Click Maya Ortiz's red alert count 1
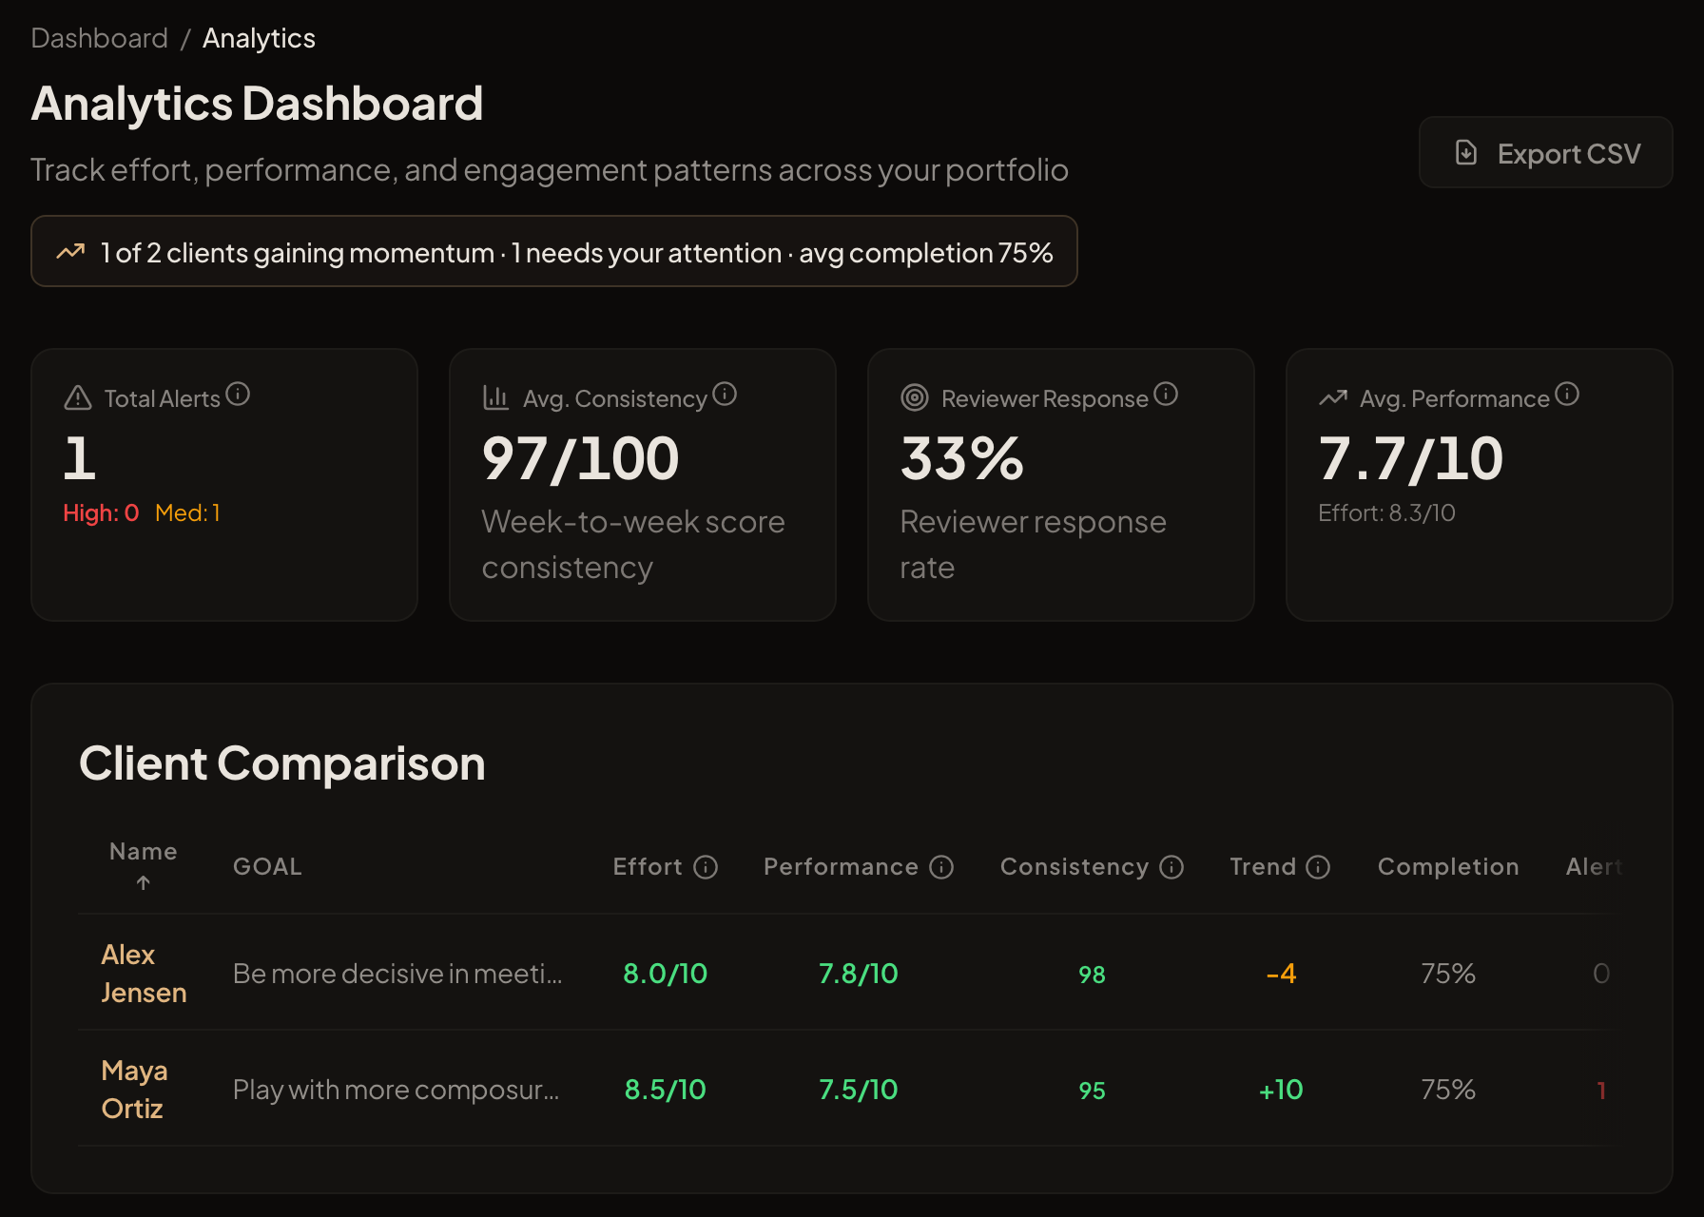This screenshot has height=1217, width=1704. pyautogui.click(x=1601, y=1090)
